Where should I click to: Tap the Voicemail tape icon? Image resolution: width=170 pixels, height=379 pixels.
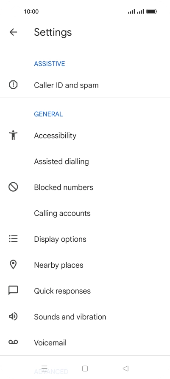(x=13, y=342)
